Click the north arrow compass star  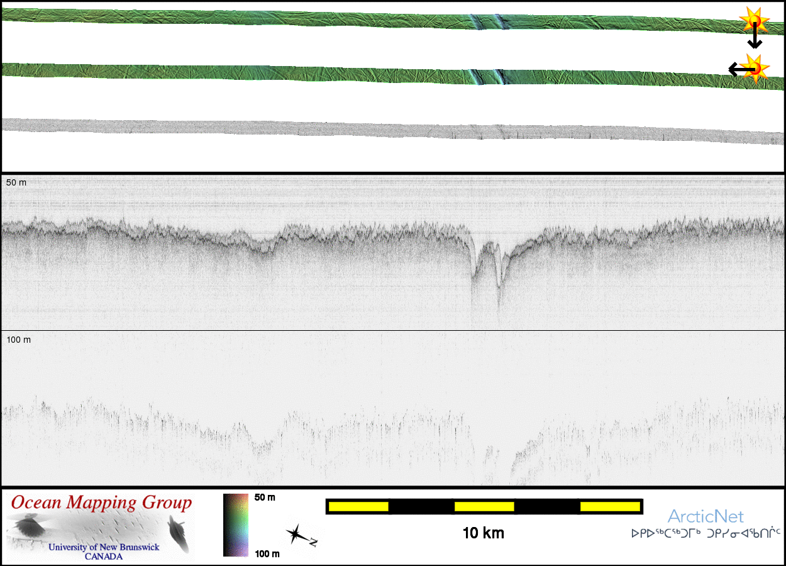[296, 535]
